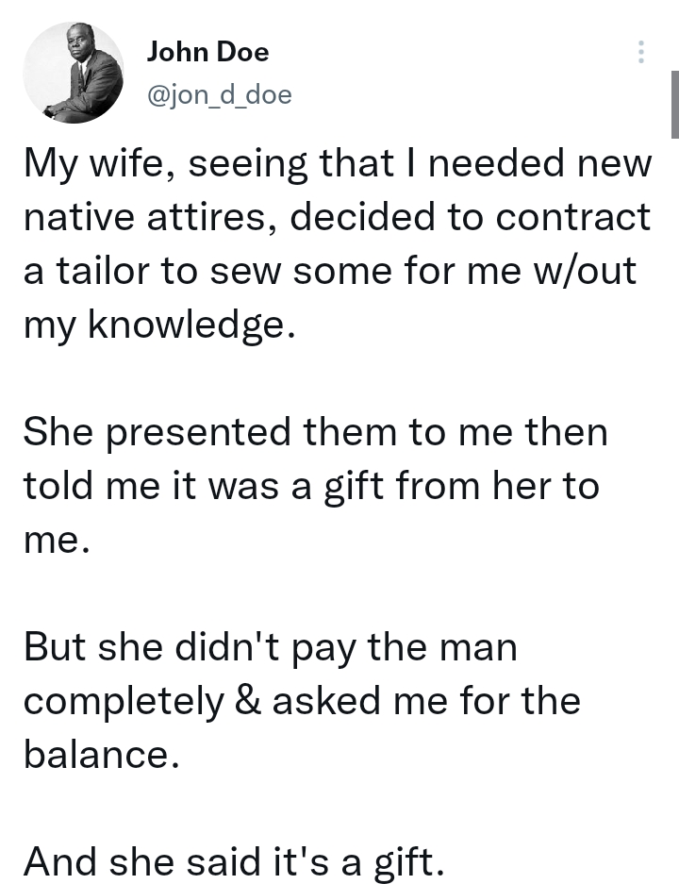This screenshot has height=884, width=679.
Task: Click the word "presented" in the tweet
Action: click(198, 433)
